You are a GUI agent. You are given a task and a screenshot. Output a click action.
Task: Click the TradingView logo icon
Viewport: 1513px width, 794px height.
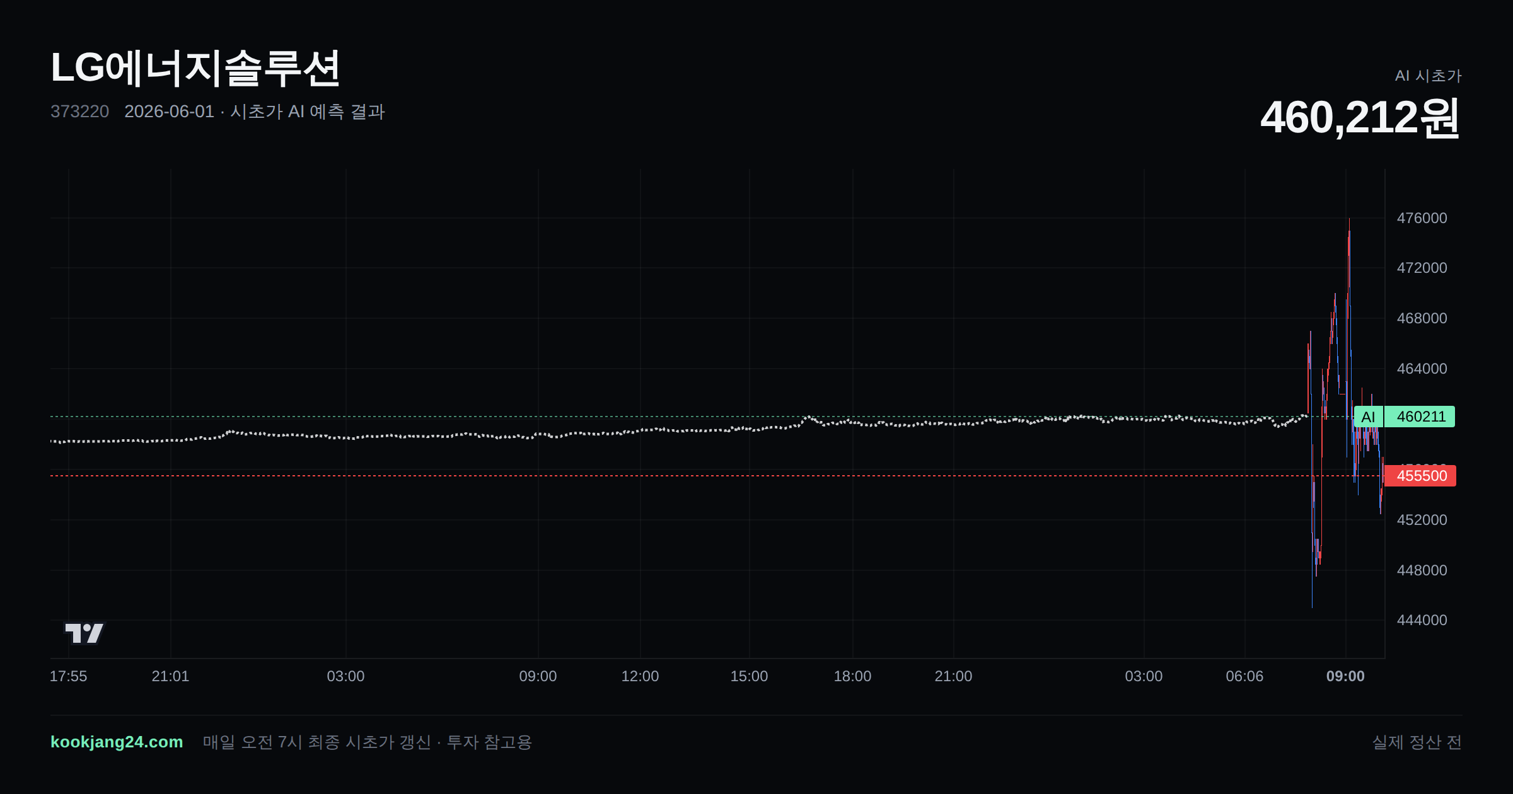pyautogui.click(x=84, y=633)
